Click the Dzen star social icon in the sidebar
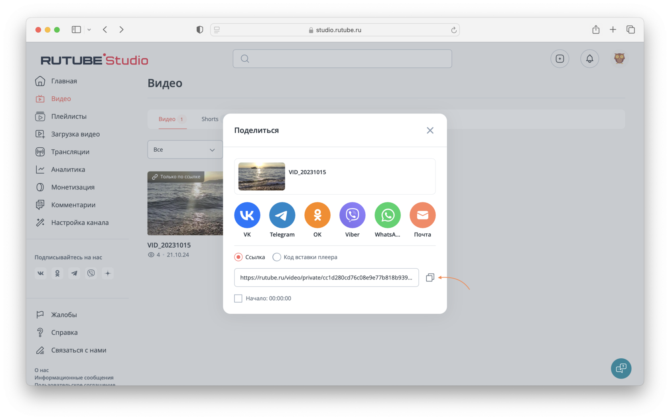 click(108, 273)
